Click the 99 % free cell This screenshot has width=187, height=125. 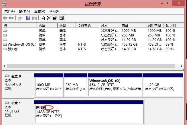point(170,49)
